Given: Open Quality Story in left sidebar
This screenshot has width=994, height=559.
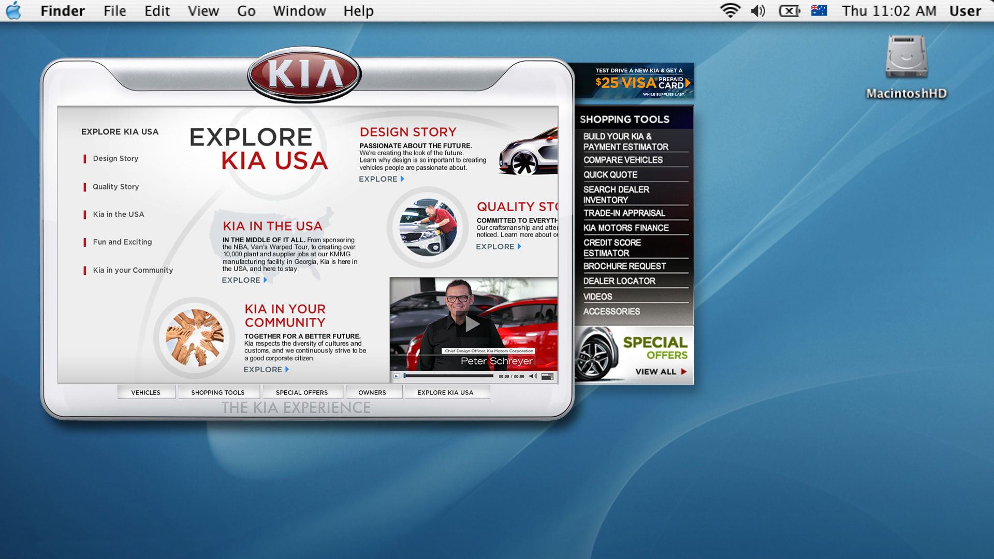Looking at the screenshot, I should pyautogui.click(x=115, y=186).
